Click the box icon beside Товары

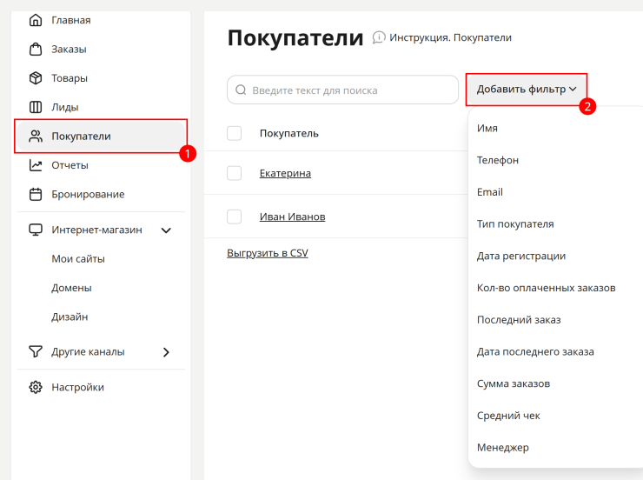point(36,78)
